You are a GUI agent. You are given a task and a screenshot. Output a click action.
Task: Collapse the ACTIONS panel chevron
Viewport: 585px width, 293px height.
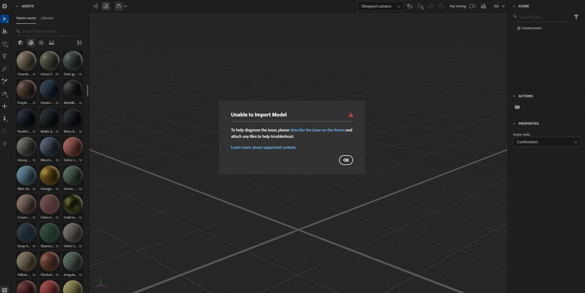(x=514, y=96)
